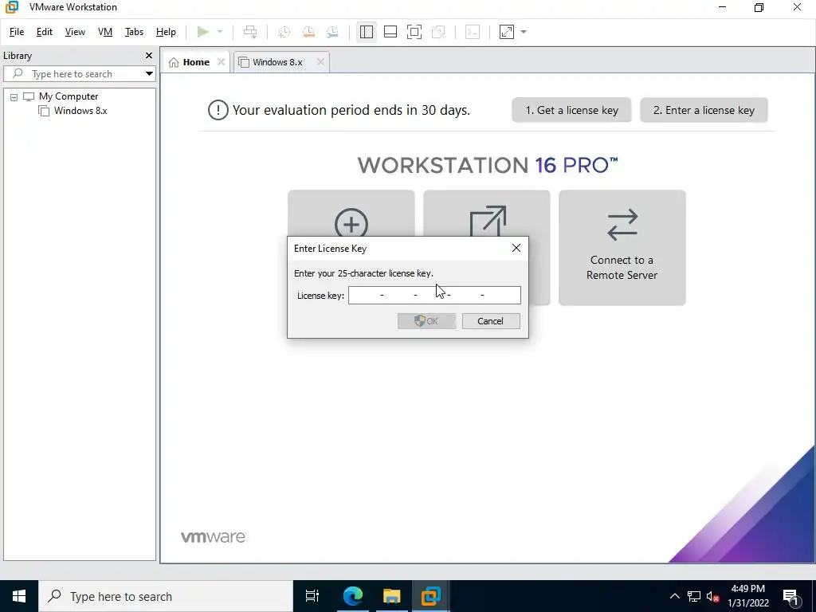Screen dimensions: 816x612
Task: Close the Enter License Key dialog
Action: [516, 249]
